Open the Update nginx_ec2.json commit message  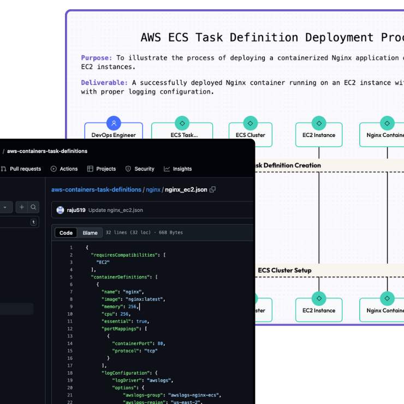point(116,210)
